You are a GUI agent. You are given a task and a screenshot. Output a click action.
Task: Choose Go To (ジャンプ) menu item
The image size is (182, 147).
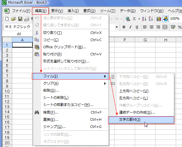click(71, 127)
